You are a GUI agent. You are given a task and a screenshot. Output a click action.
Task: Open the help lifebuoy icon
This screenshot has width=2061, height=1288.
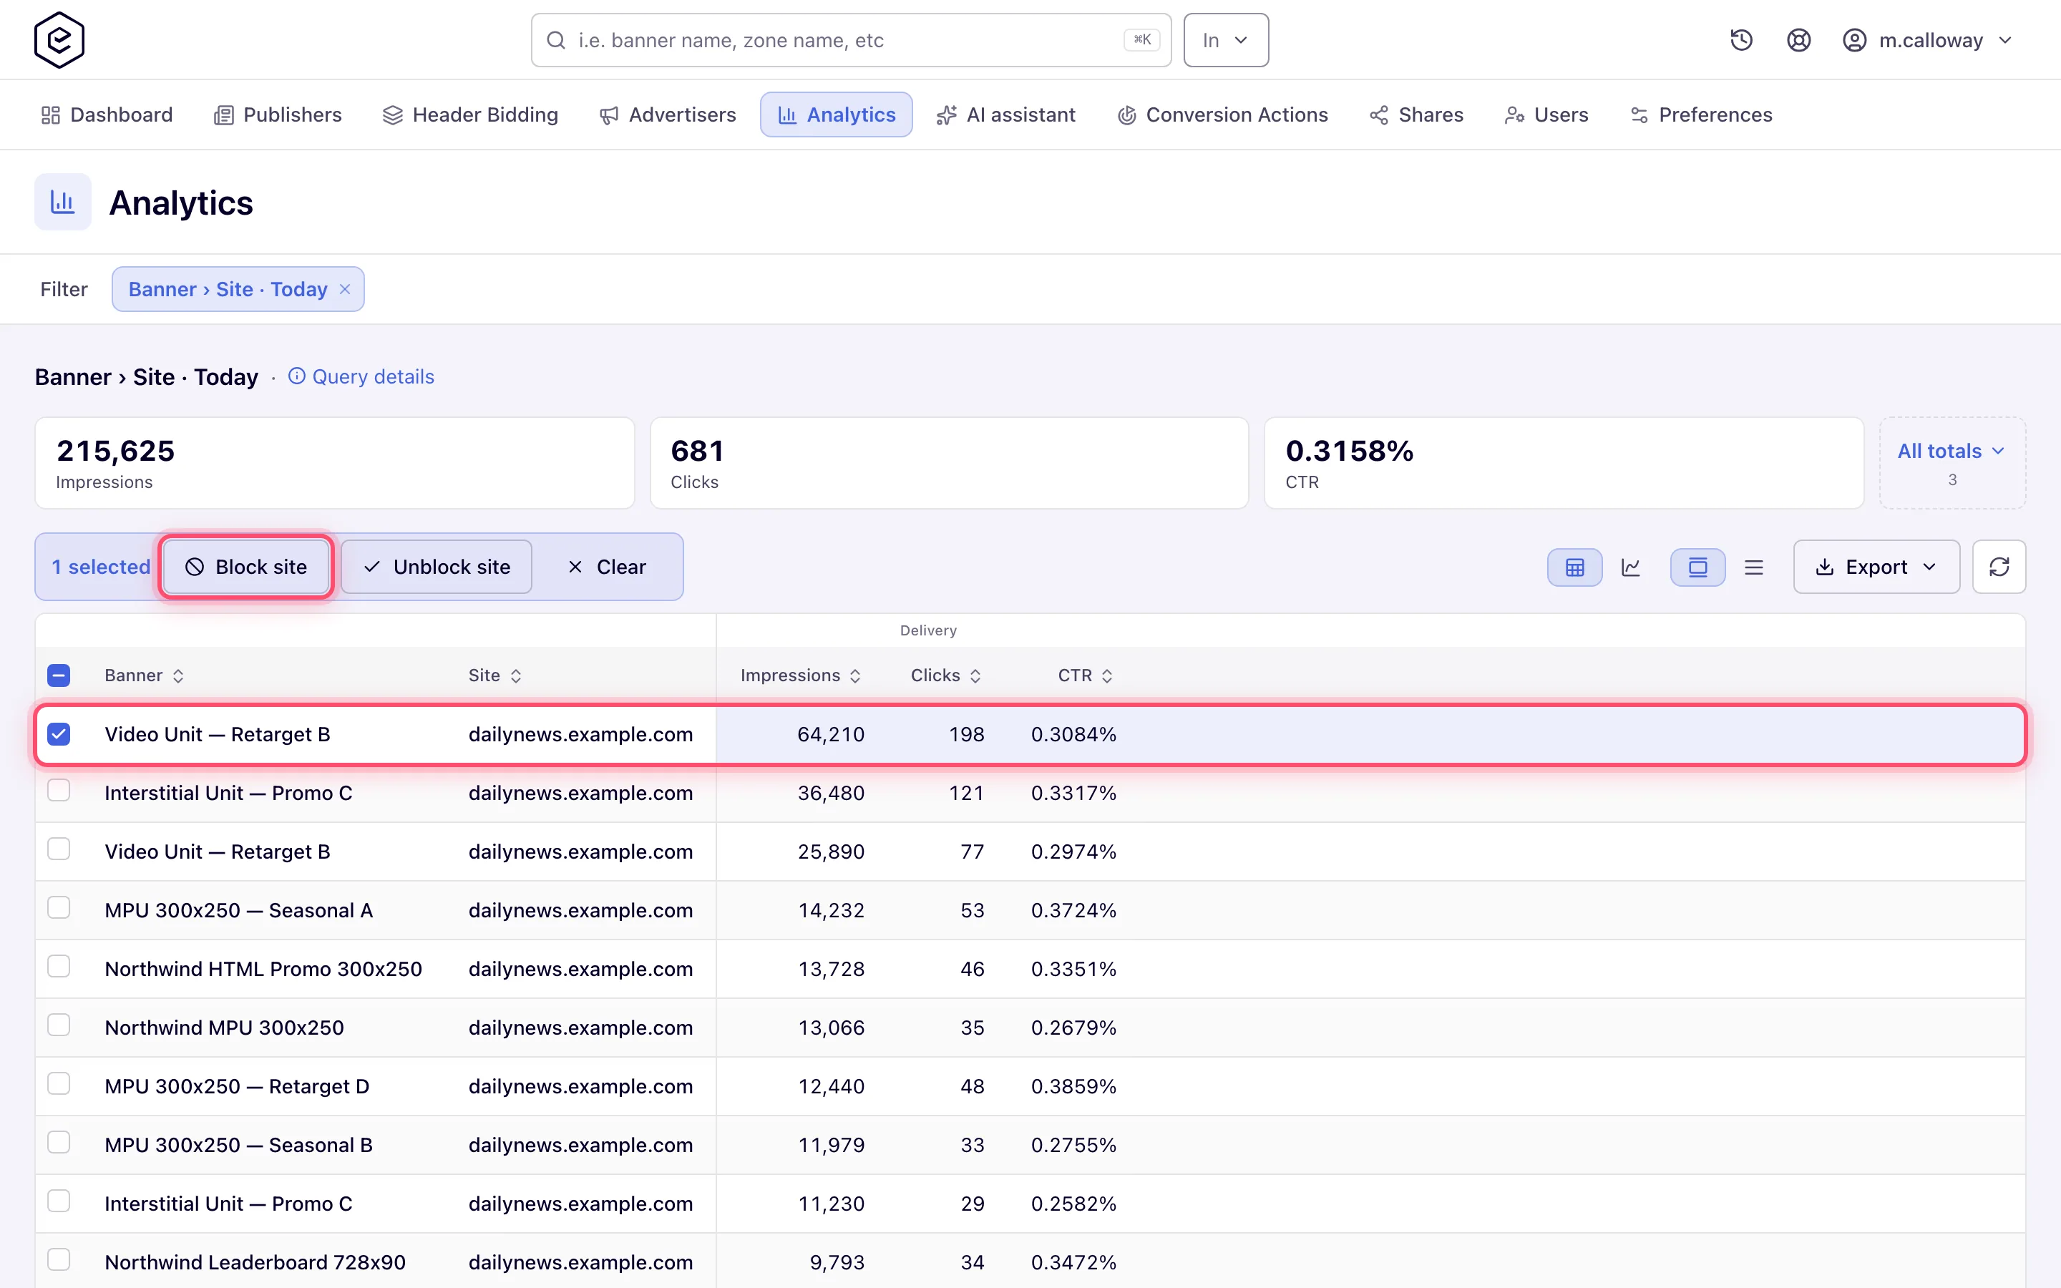coord(1798,40)
